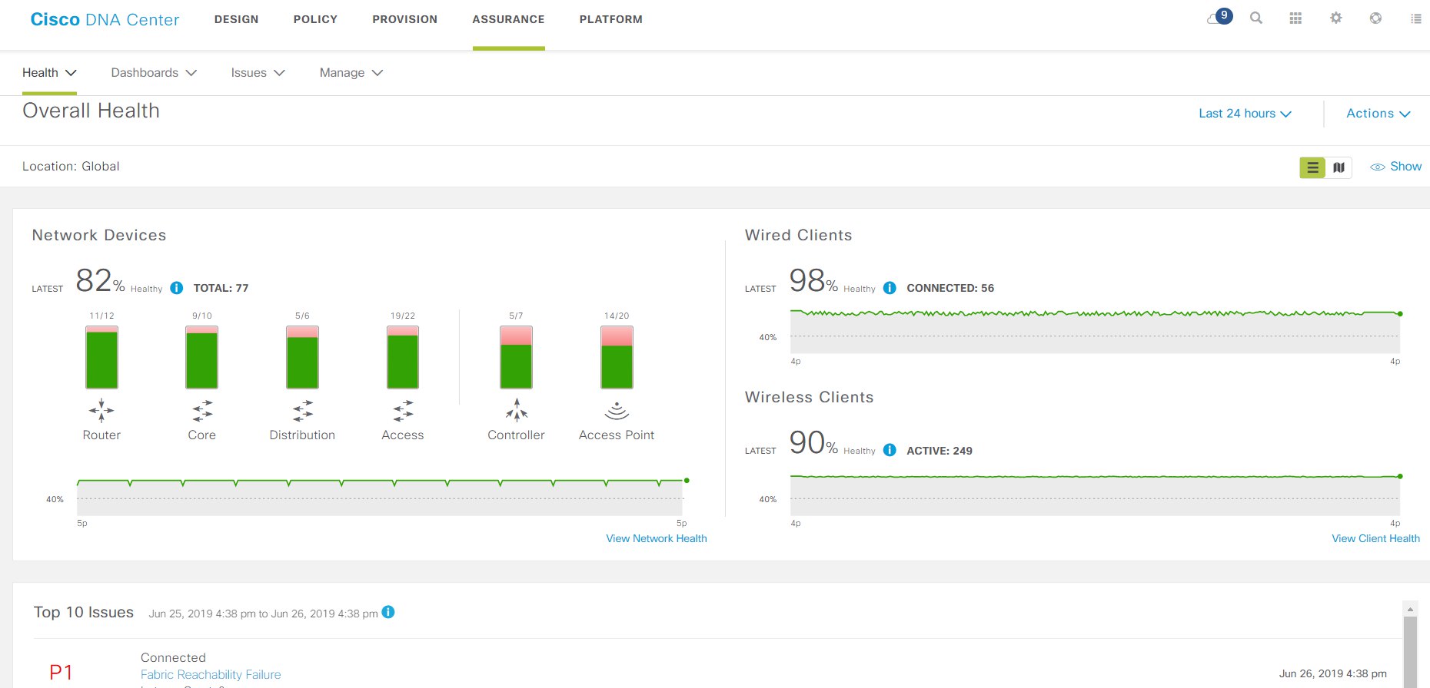Click the search magnifier icon
The image size is (1430, 688).
click(1256, 18)
